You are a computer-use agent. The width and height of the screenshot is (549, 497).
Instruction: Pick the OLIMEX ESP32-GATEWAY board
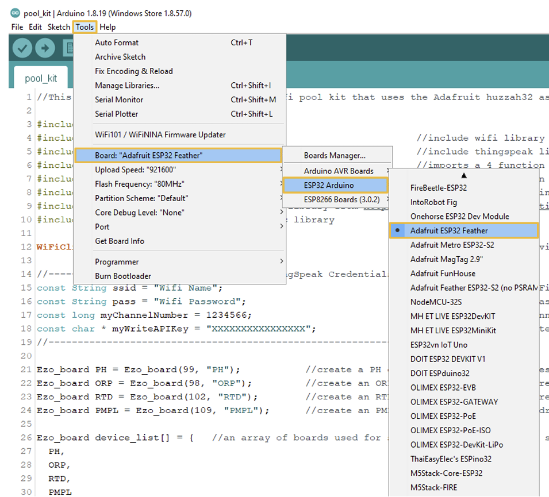(x=464, y=402)
